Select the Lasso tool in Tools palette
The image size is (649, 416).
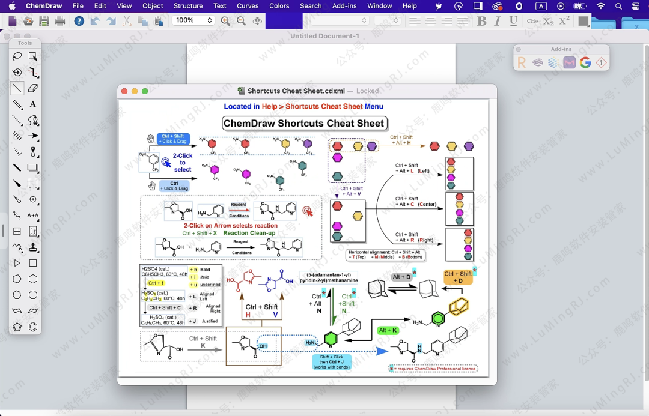[x=17, y=56]
